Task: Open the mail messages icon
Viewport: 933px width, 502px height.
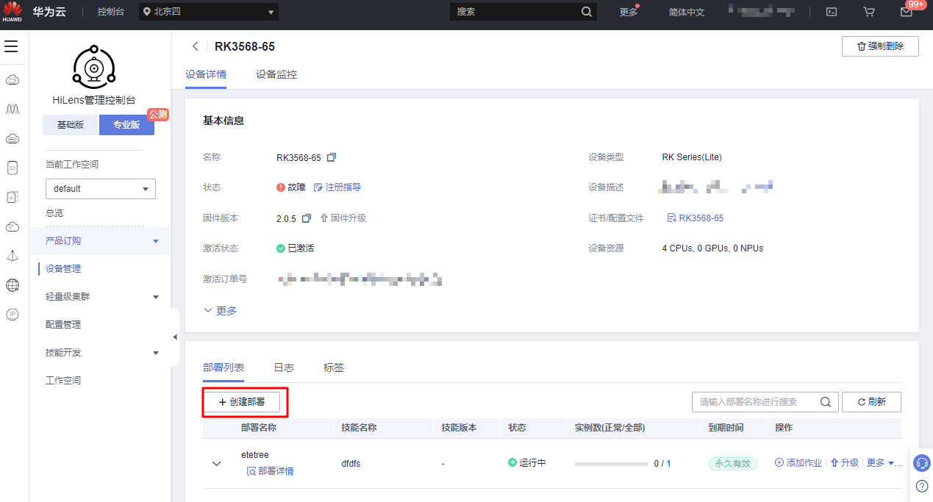Action: click(x=907, y=12)
